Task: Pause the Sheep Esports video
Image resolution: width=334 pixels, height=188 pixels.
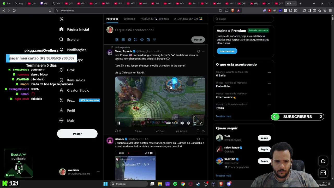Action: [x=119, y=123]
